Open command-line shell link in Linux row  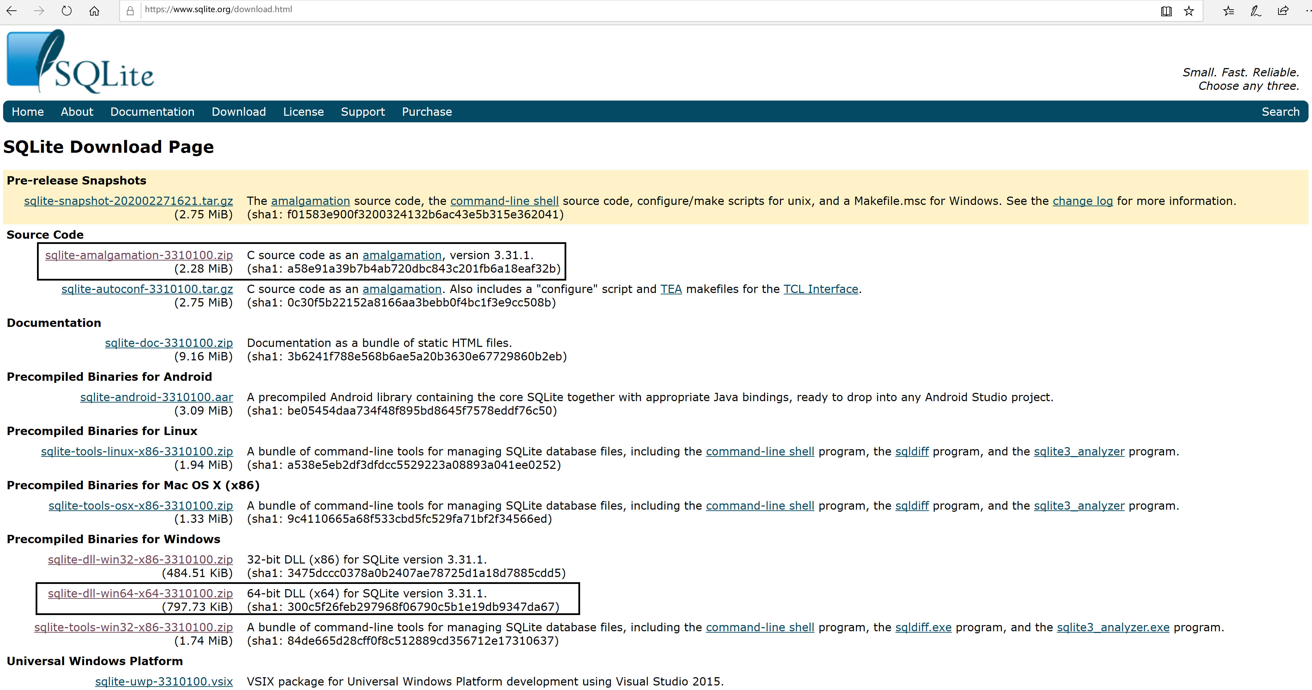760,451
